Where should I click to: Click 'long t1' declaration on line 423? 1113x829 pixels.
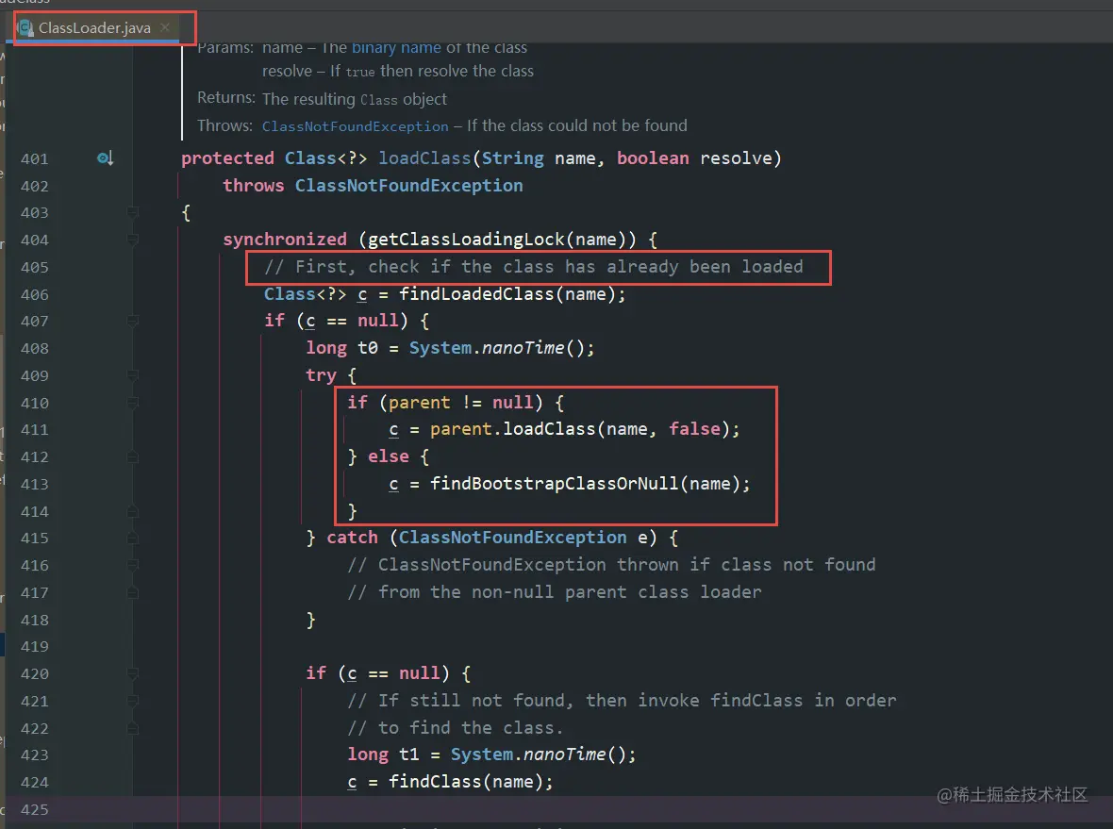pos(383,754)
